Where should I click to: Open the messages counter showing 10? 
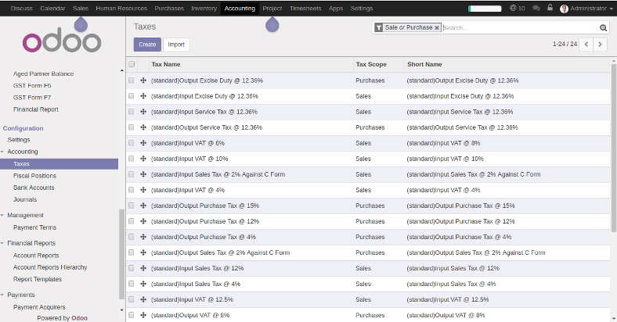(517, 8)
